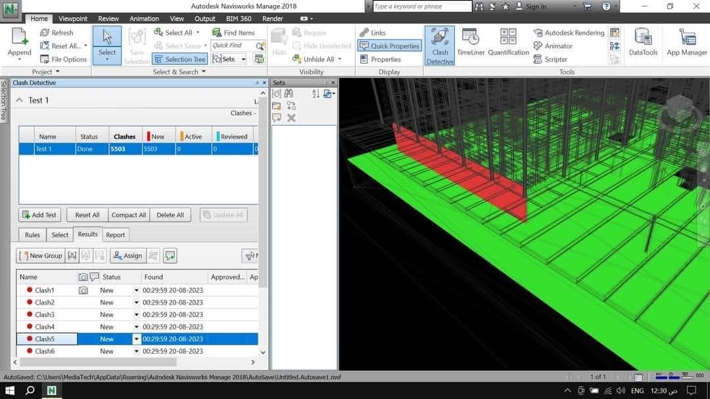Click the Sets panel delete X icon

[x=291, y=118]
